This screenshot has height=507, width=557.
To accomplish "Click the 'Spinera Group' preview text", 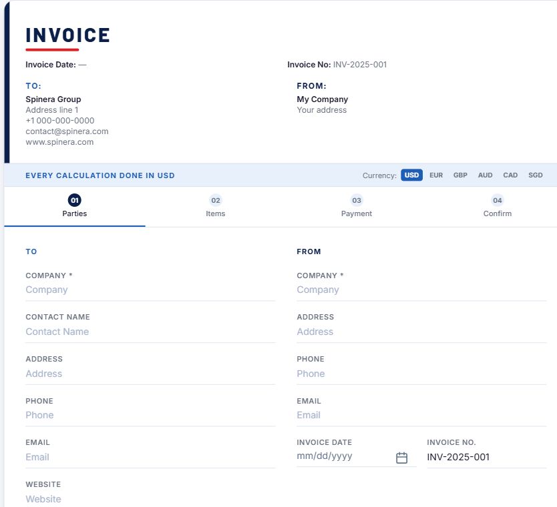I will (x=53, y=99).
